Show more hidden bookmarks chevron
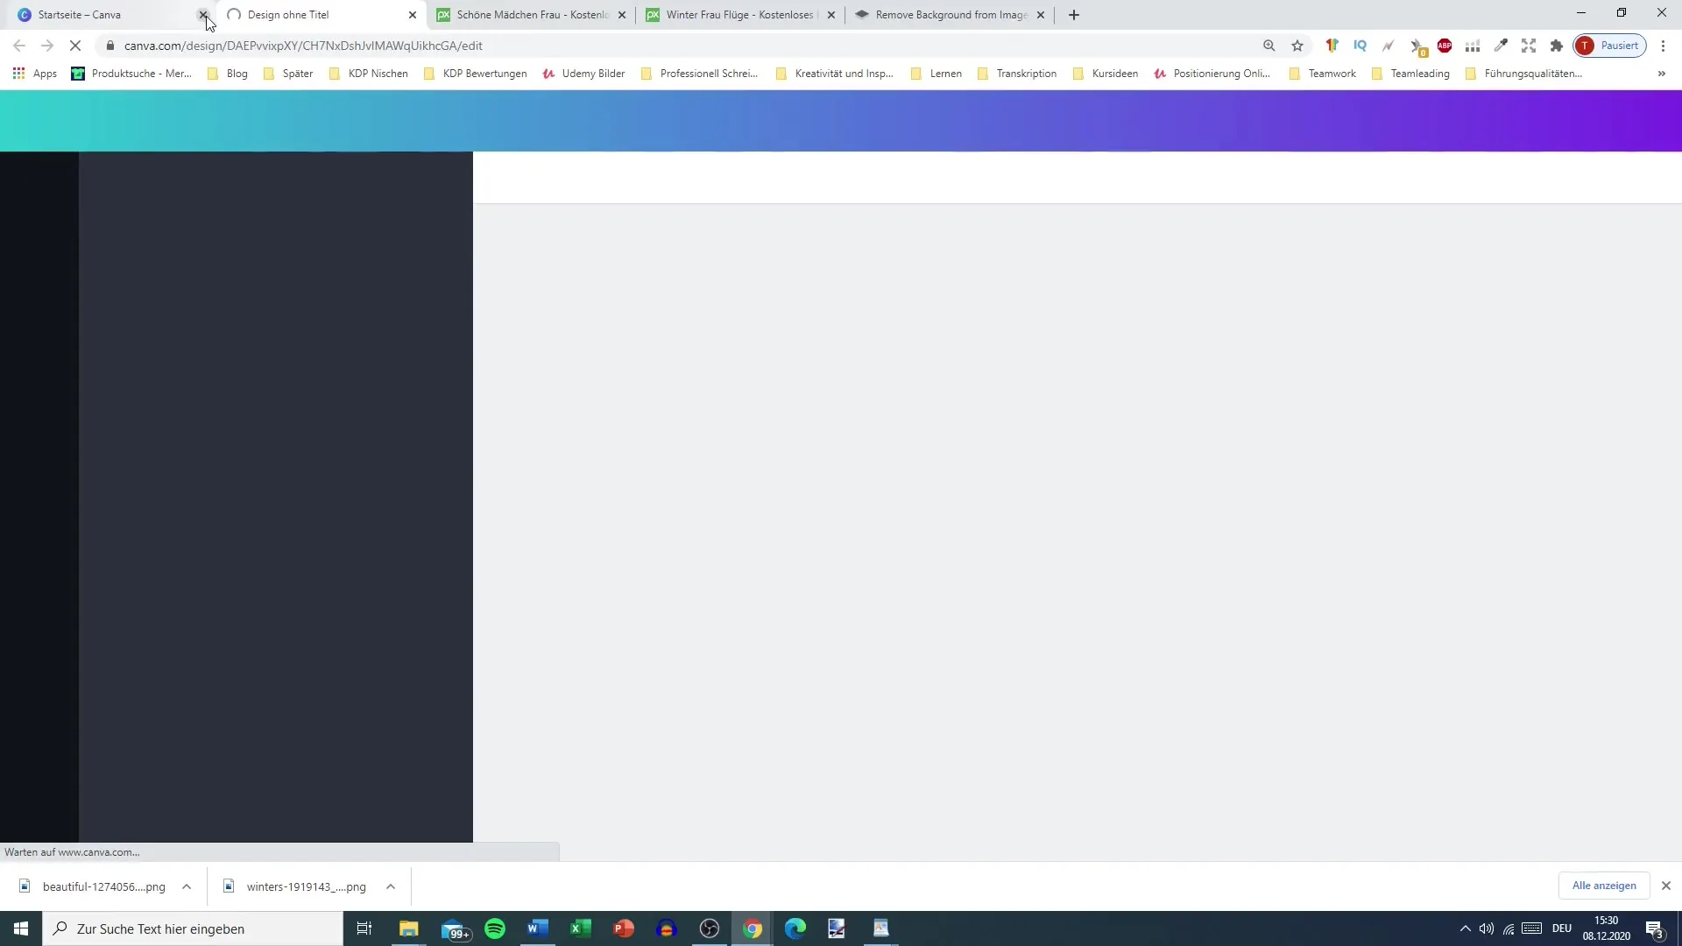The height and width of the screenshot is (946, 1682). [1661, 74]
